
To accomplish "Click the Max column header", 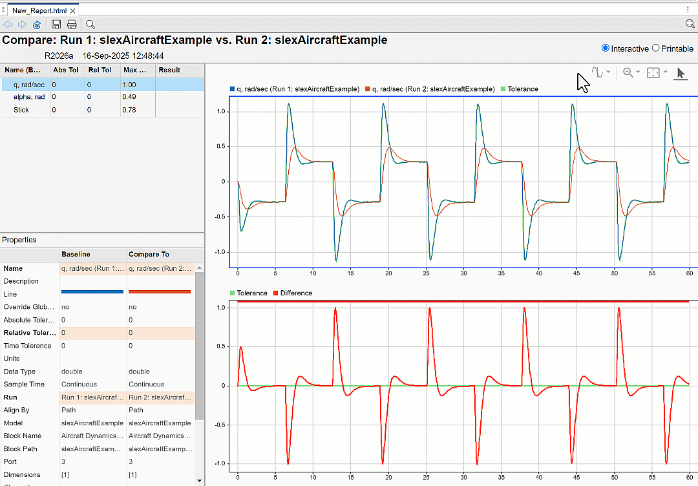I will pyautogui.click(x=138, y=70).
